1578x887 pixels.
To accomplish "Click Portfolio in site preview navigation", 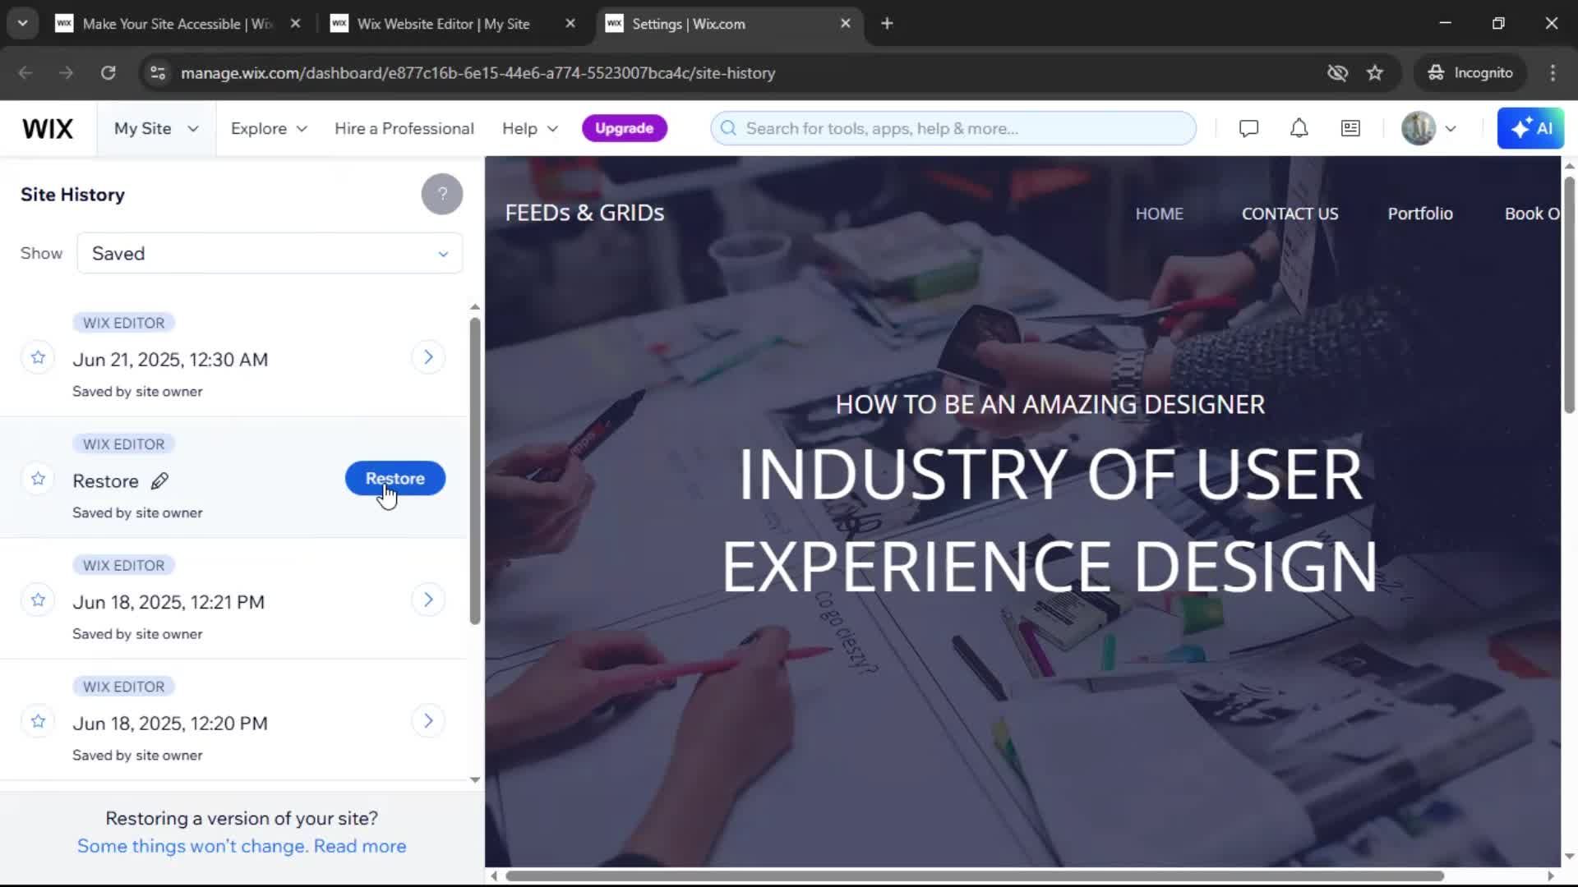I will (1420, 214).
